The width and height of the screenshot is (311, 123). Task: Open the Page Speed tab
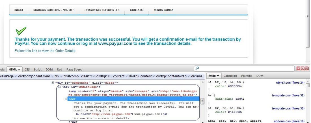point(74,70)
